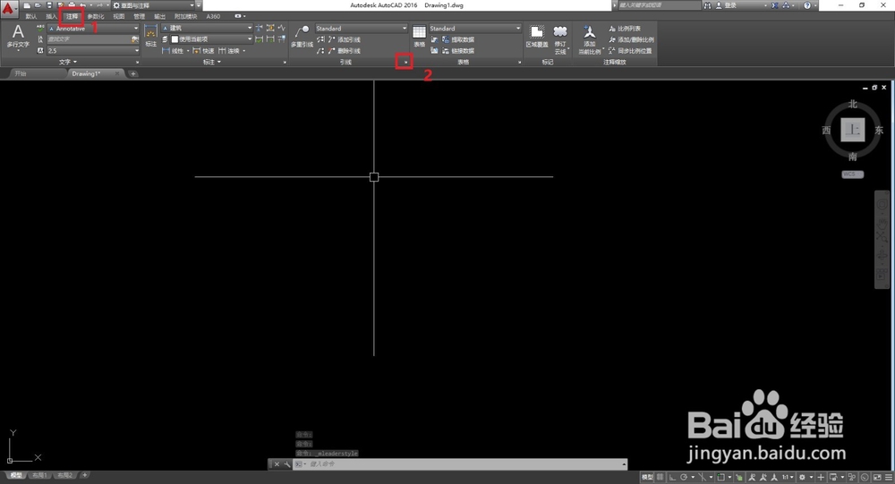Expand the Text (文字) panel
The width and height of the screenshot is (895, 484).
click(68, 62)
